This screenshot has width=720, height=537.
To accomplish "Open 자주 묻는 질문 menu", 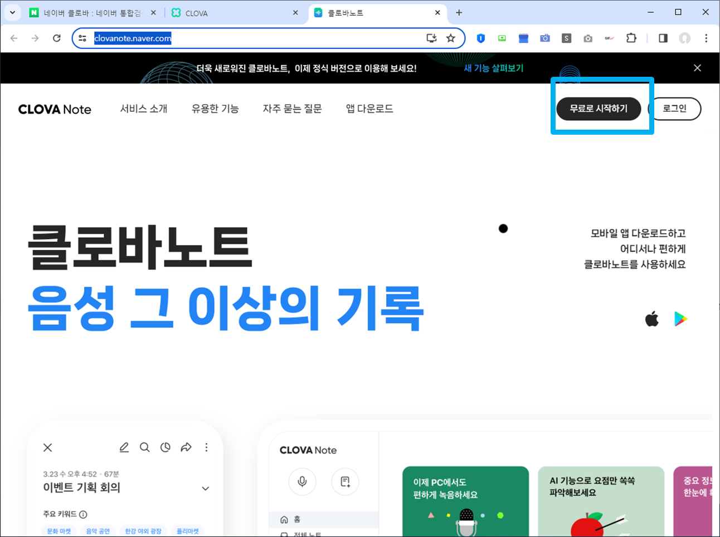I will [293, 109].
